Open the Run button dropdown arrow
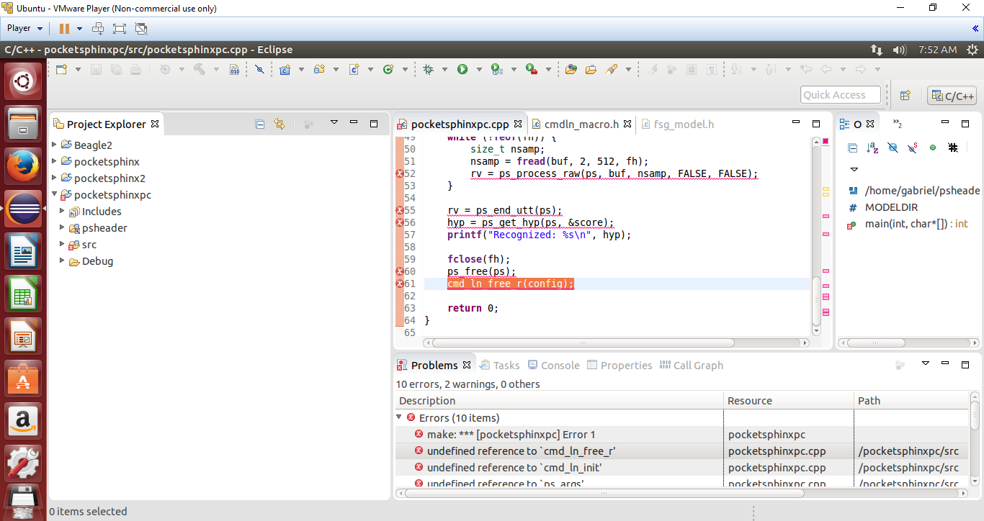 pyautogui.click(x=479, y=70)
